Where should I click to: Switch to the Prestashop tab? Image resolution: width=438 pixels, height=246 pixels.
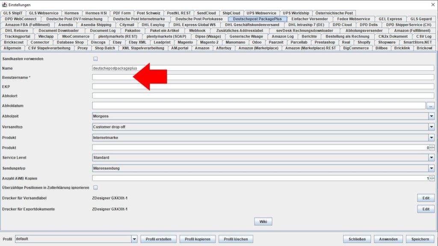[325, 42]
